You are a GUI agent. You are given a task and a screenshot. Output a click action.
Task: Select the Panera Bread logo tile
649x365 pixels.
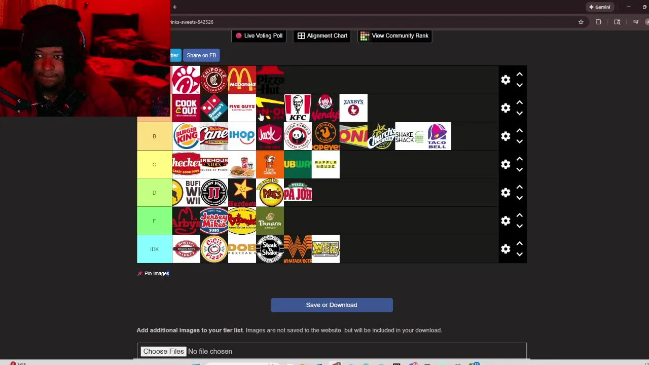(270, 221)
